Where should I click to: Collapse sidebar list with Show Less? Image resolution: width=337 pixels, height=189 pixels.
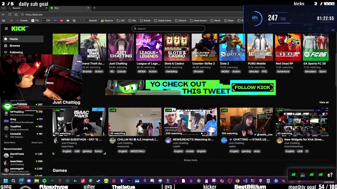pyautogui.click(x=37, y=143)
